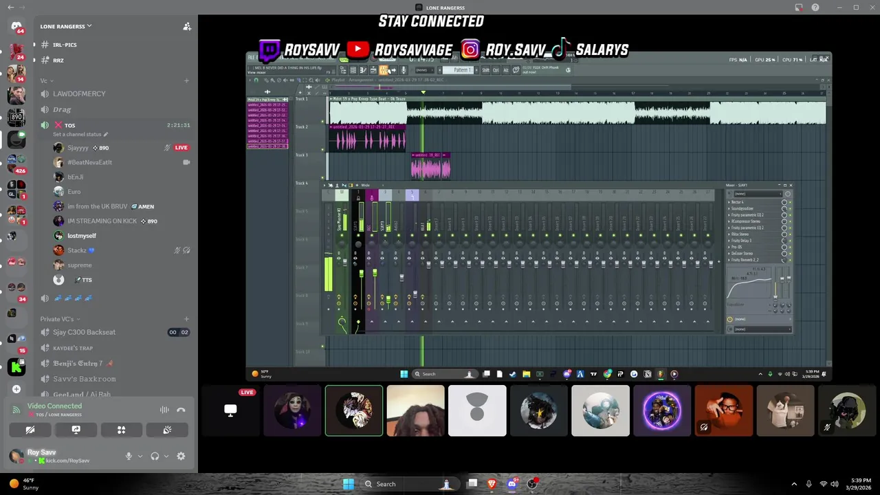Open Discord direct messages home icon
880x495 pixels.
point(16,26)
